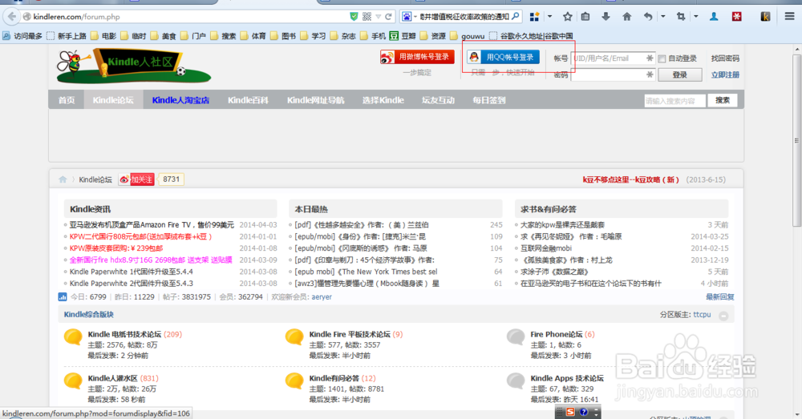Open the 最新回复 link
This screenshot has width=802, height=419.
click(719, 297)
